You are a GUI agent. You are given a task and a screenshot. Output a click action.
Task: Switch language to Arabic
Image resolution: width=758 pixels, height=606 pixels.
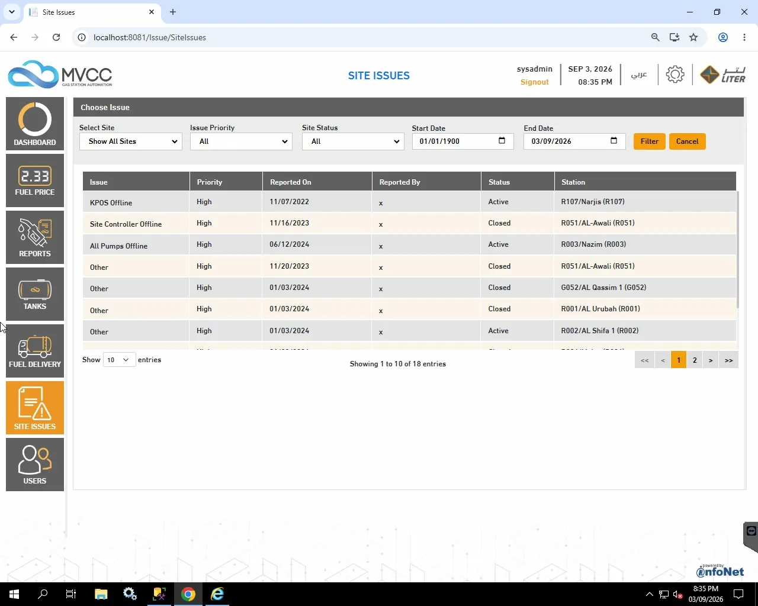(x=639, y=75)
